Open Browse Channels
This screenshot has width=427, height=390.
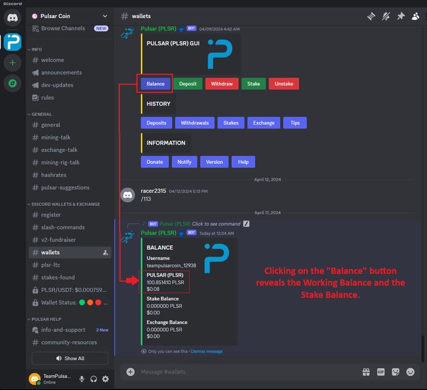(70, 28)
